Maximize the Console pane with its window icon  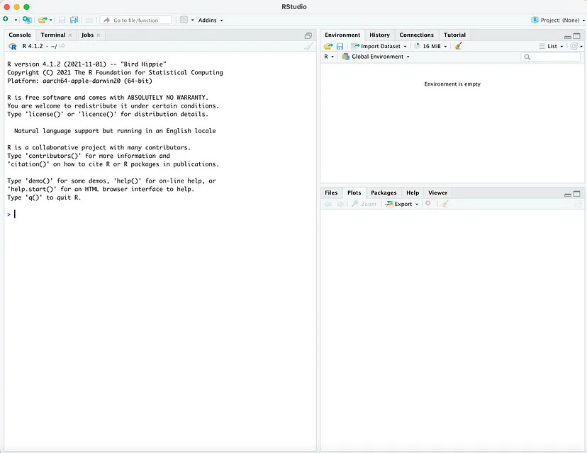coord(308,35)
